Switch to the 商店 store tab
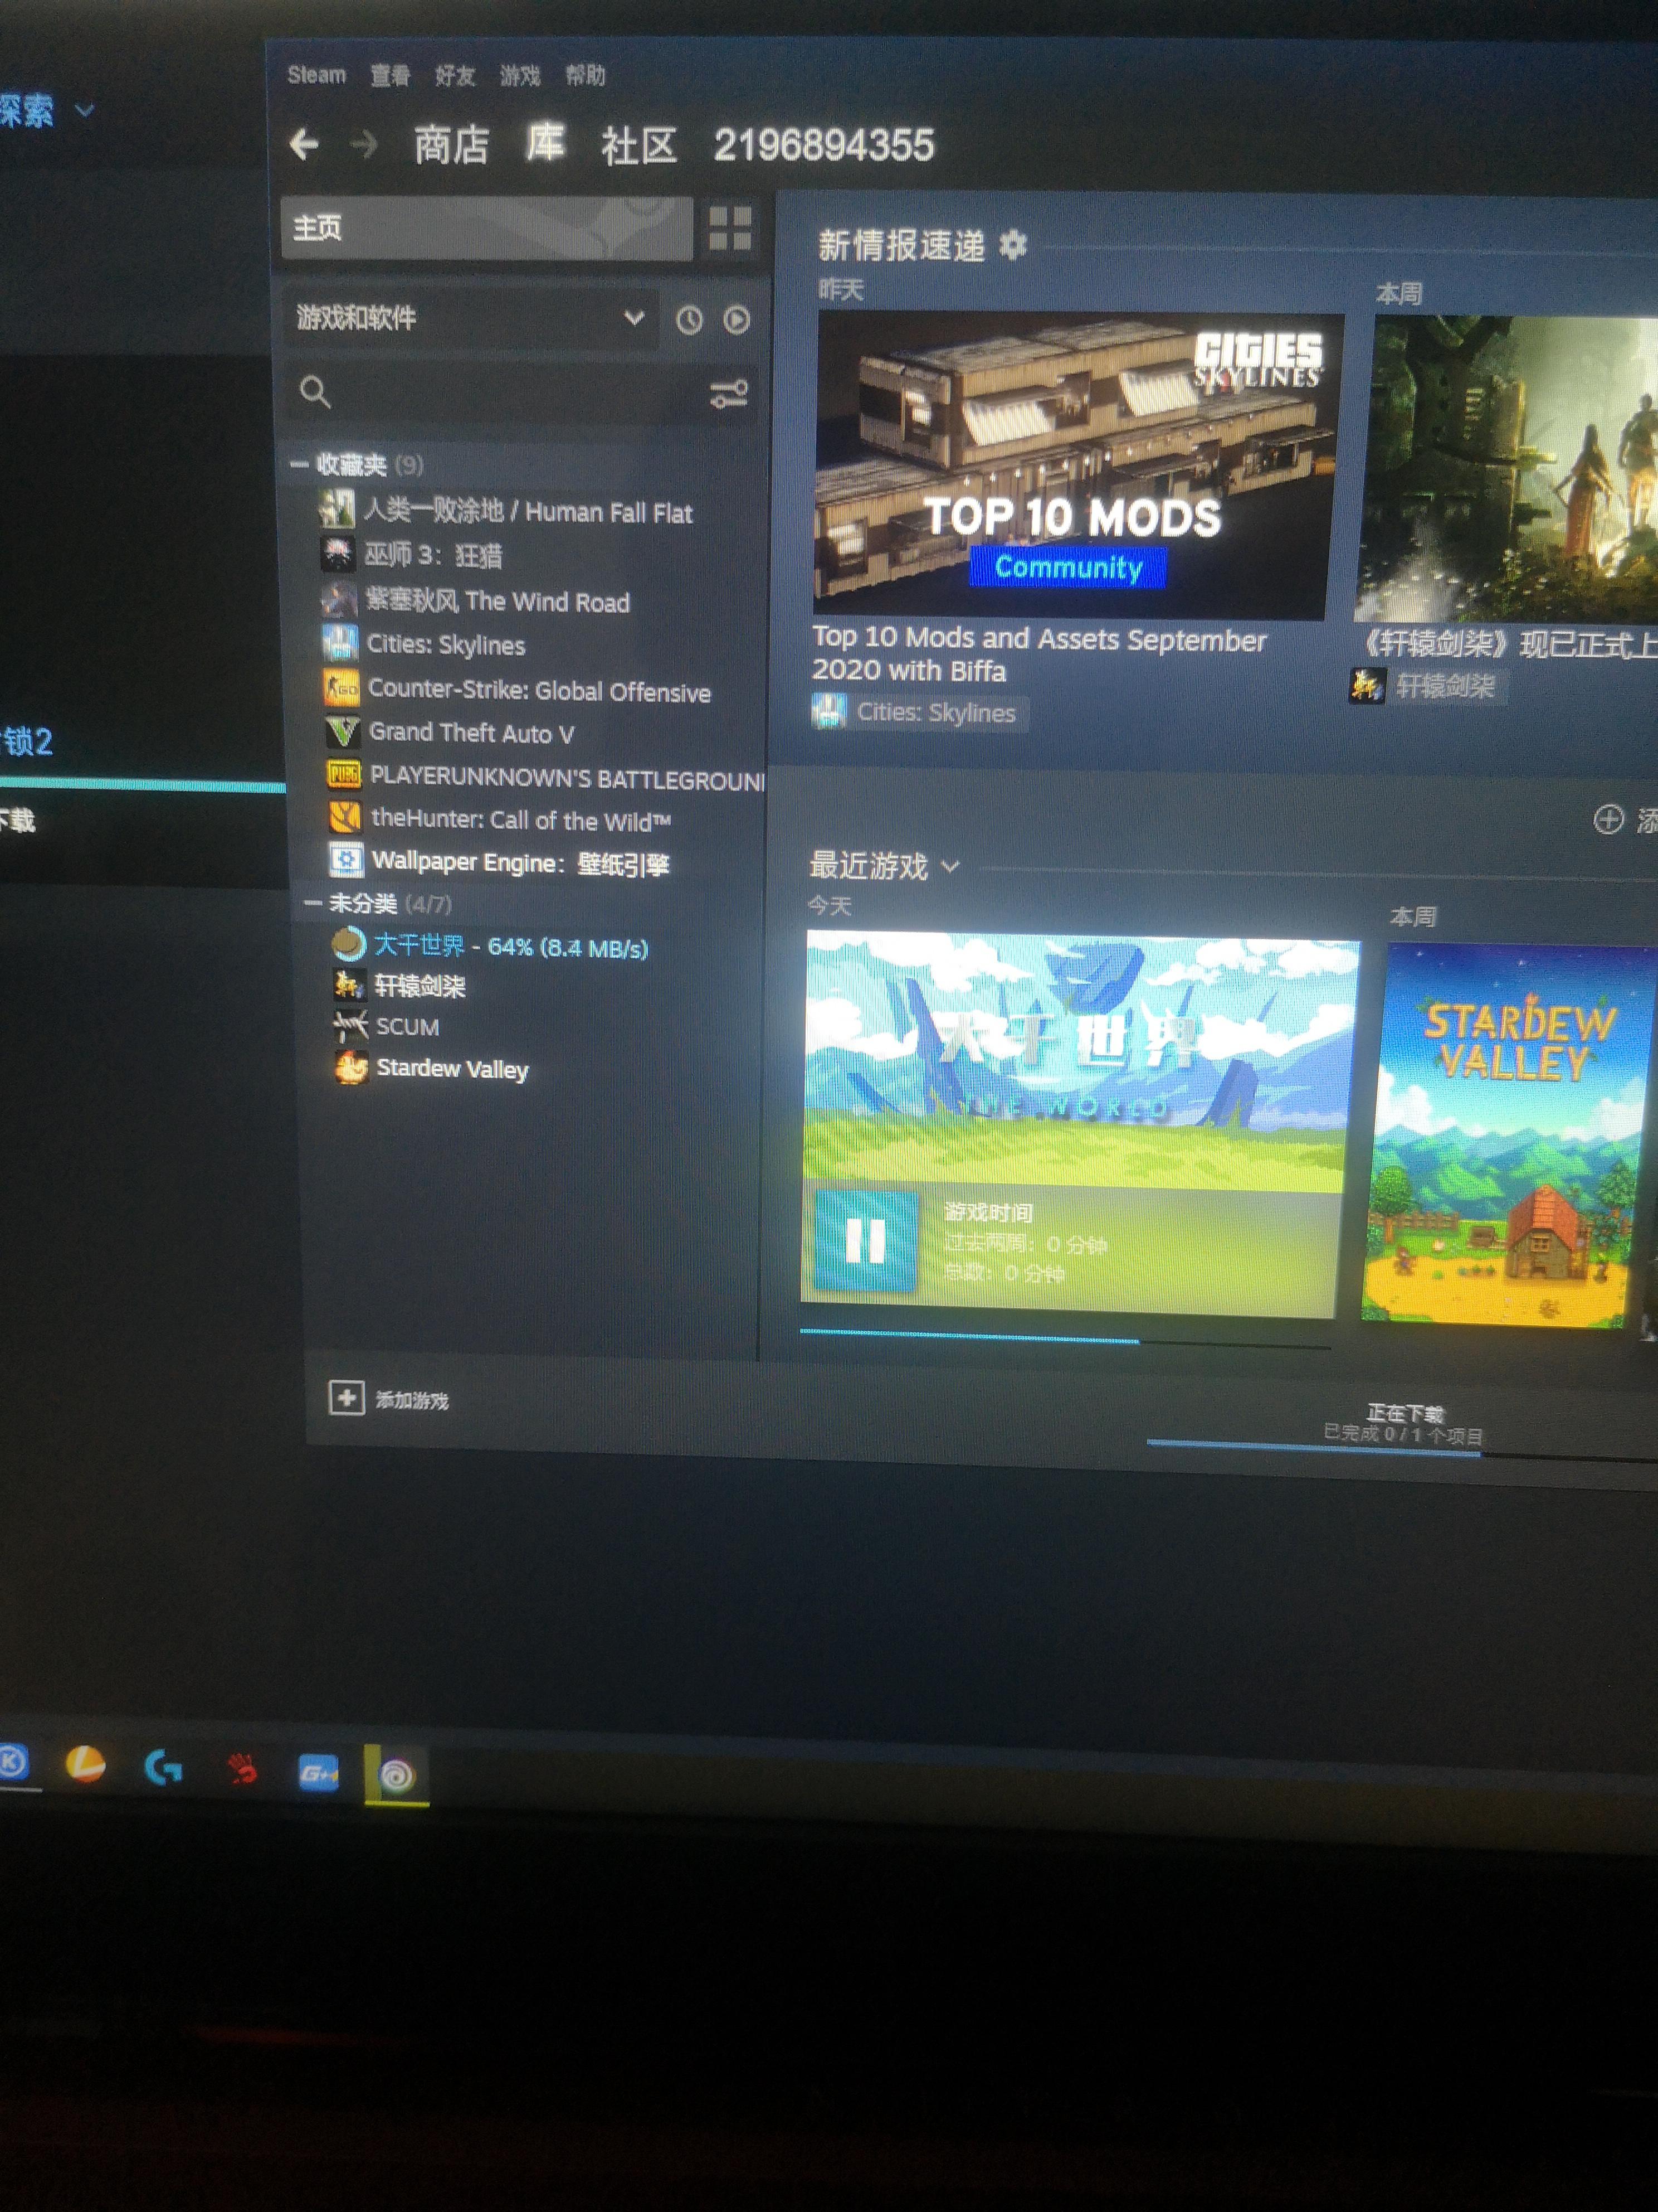The height and width of the screenshot is (2212, 1658). [451, 145]
